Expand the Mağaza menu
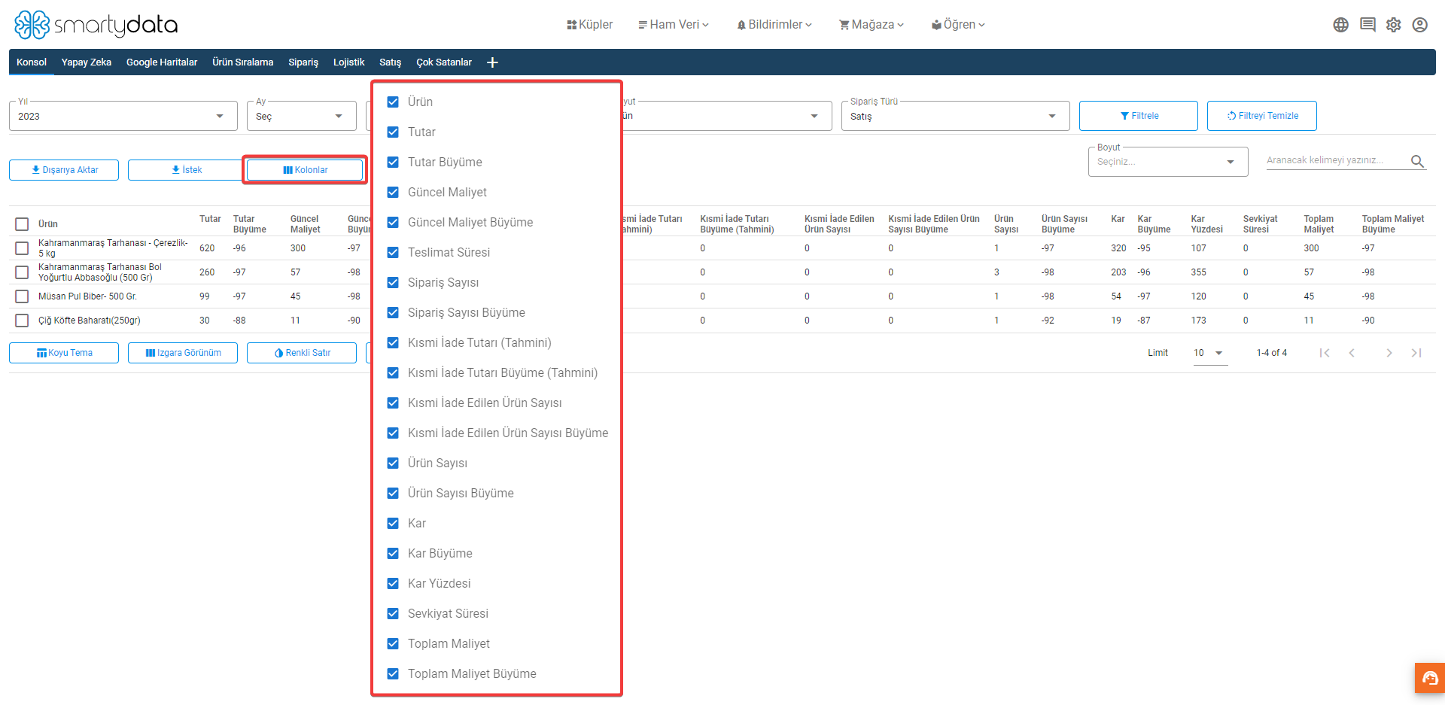The image size is (1445, 705). (872, 25)
